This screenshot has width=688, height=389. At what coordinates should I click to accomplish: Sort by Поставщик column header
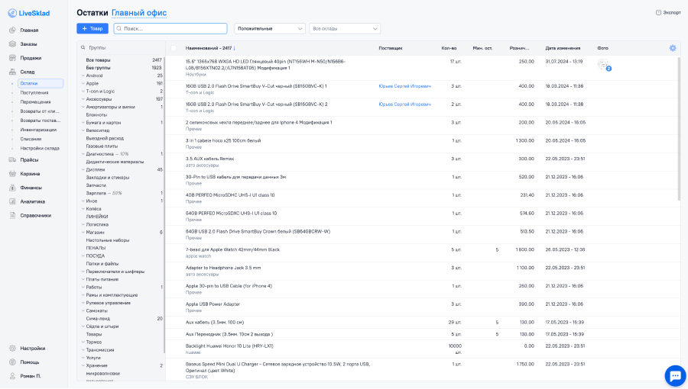[x=391, y=48]
